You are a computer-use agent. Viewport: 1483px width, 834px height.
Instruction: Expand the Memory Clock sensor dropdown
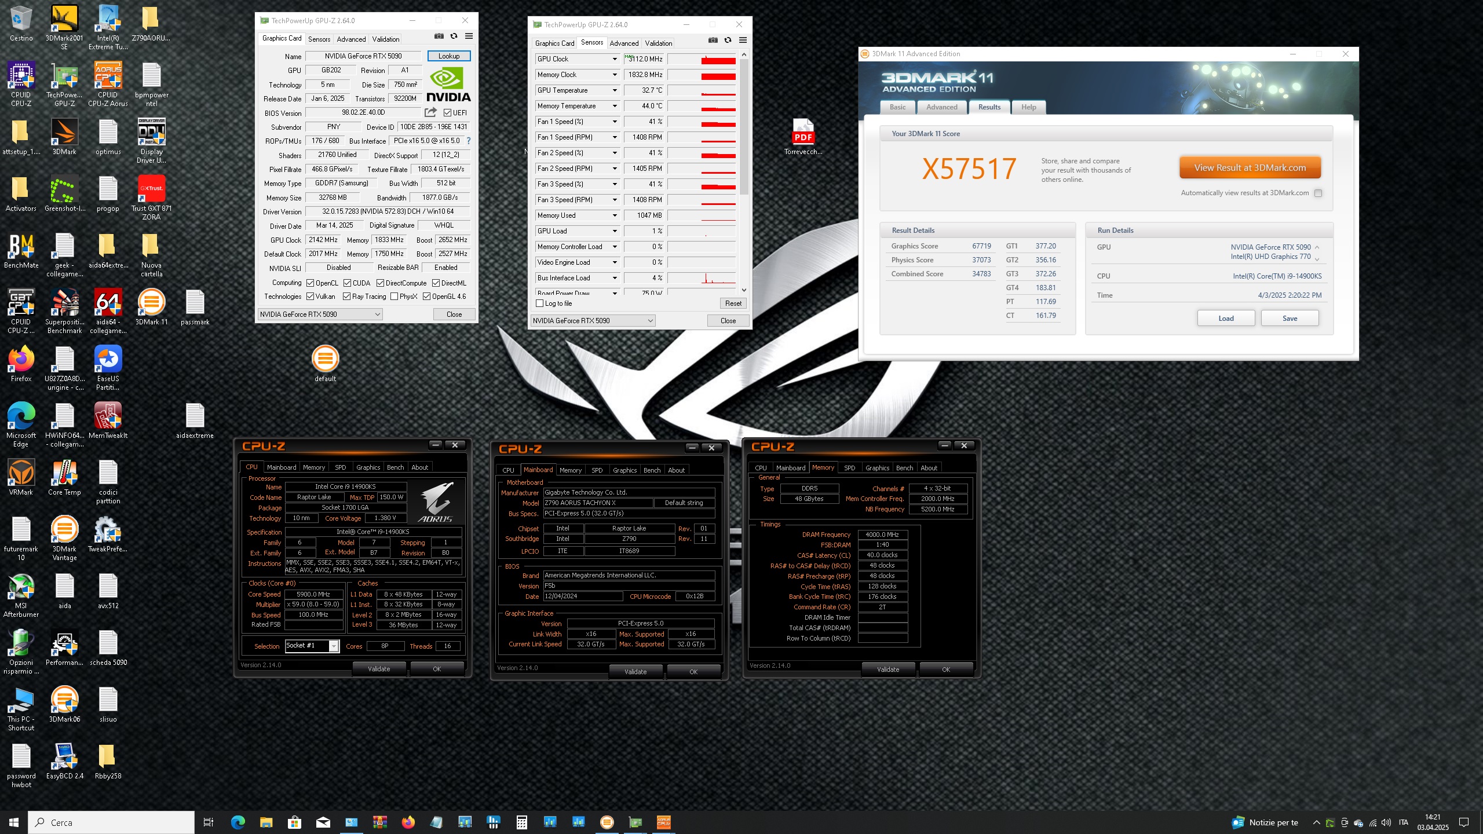[x=615, y=75]
